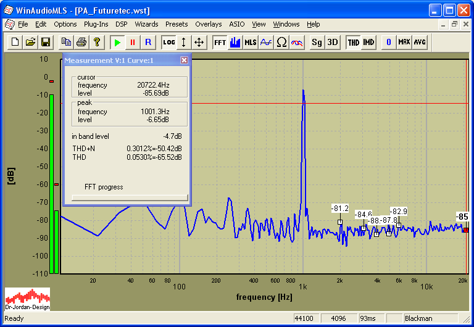This screenshot has width=474, height=327.
Task: Start measurement with green play button
Action: (117, 42)
